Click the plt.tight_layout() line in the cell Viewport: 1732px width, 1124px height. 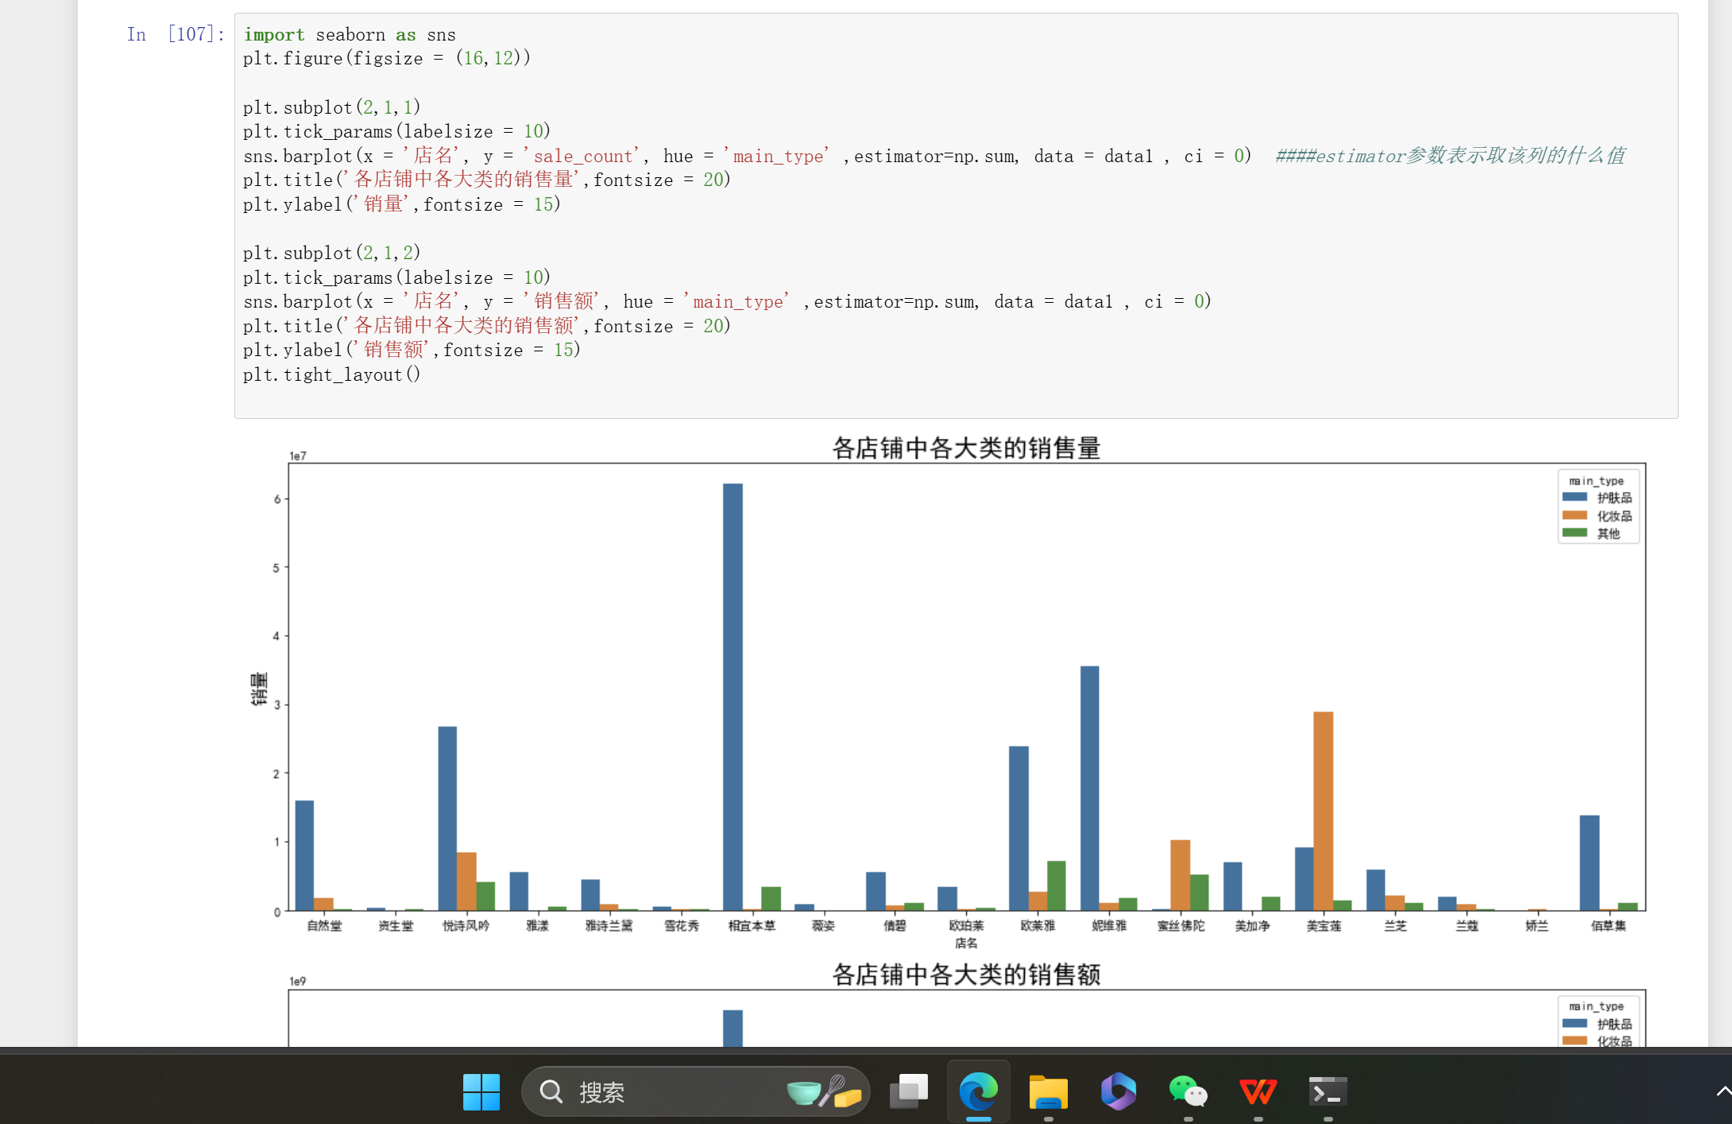coord(331,374)
